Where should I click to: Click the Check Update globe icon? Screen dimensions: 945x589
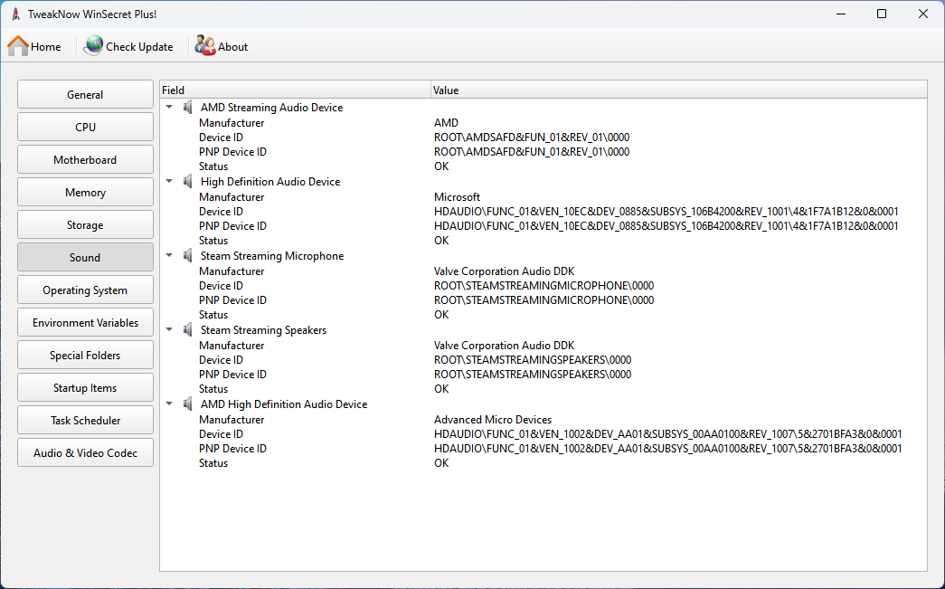(x=93, y=46)
